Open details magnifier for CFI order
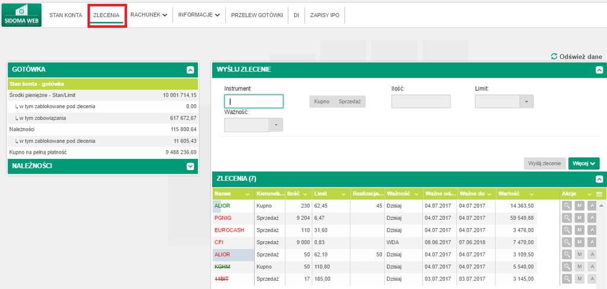Viewport: 607px width, 289px height. click(x=567, y=242)
